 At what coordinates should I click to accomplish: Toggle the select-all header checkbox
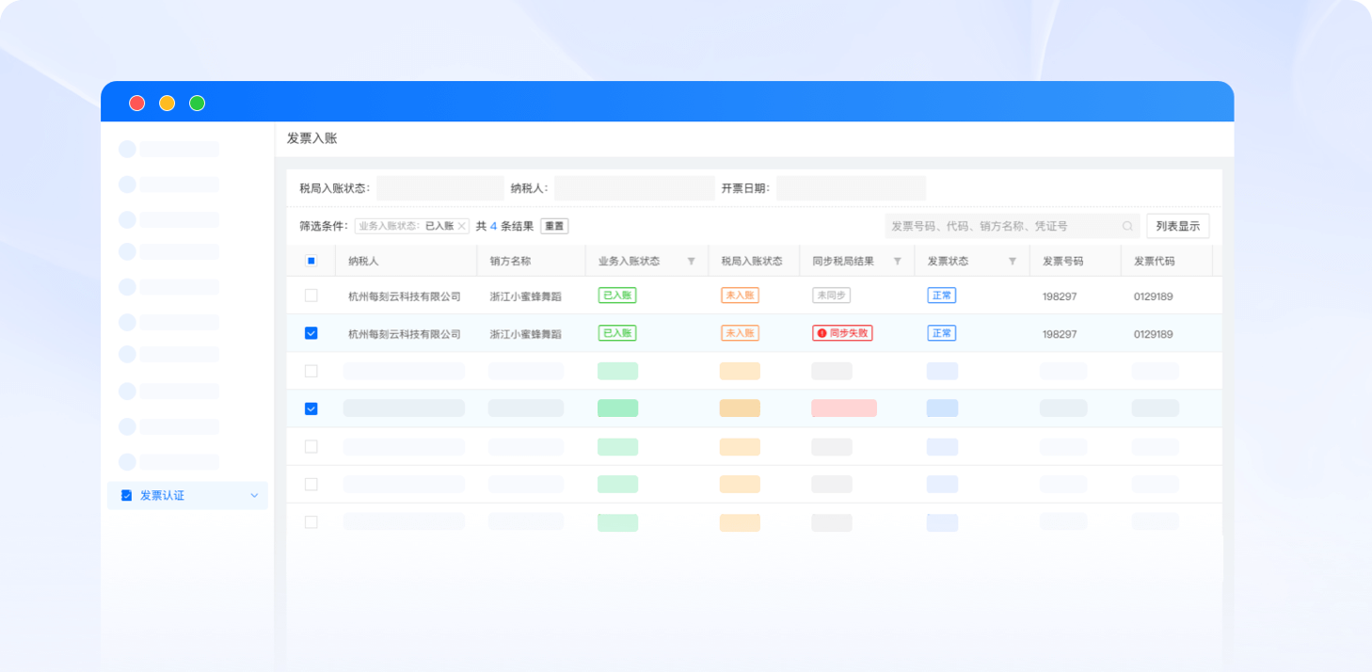311,262
